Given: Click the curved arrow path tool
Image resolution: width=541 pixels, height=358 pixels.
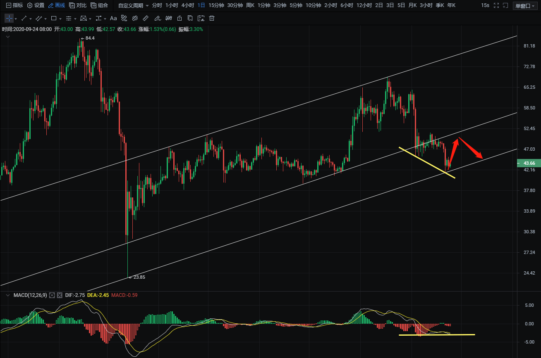Looking at the screenshot, I should pos(124,18).
